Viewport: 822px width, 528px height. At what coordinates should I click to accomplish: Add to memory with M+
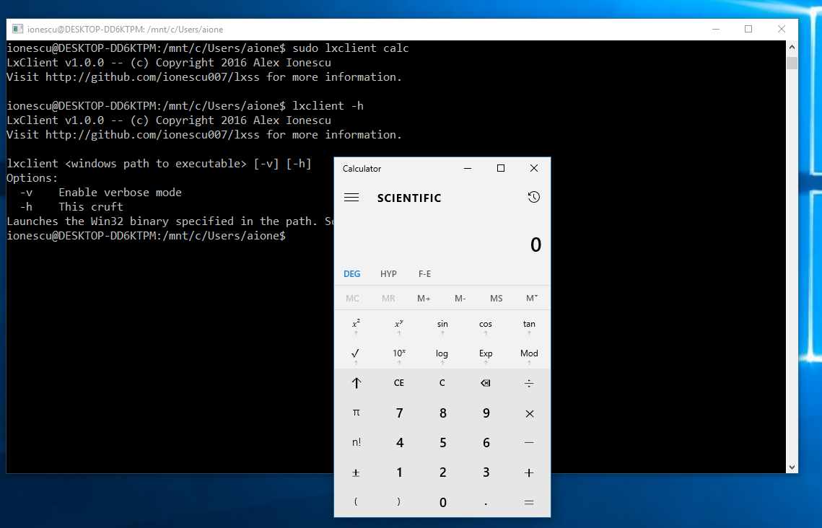coord(424,298)
